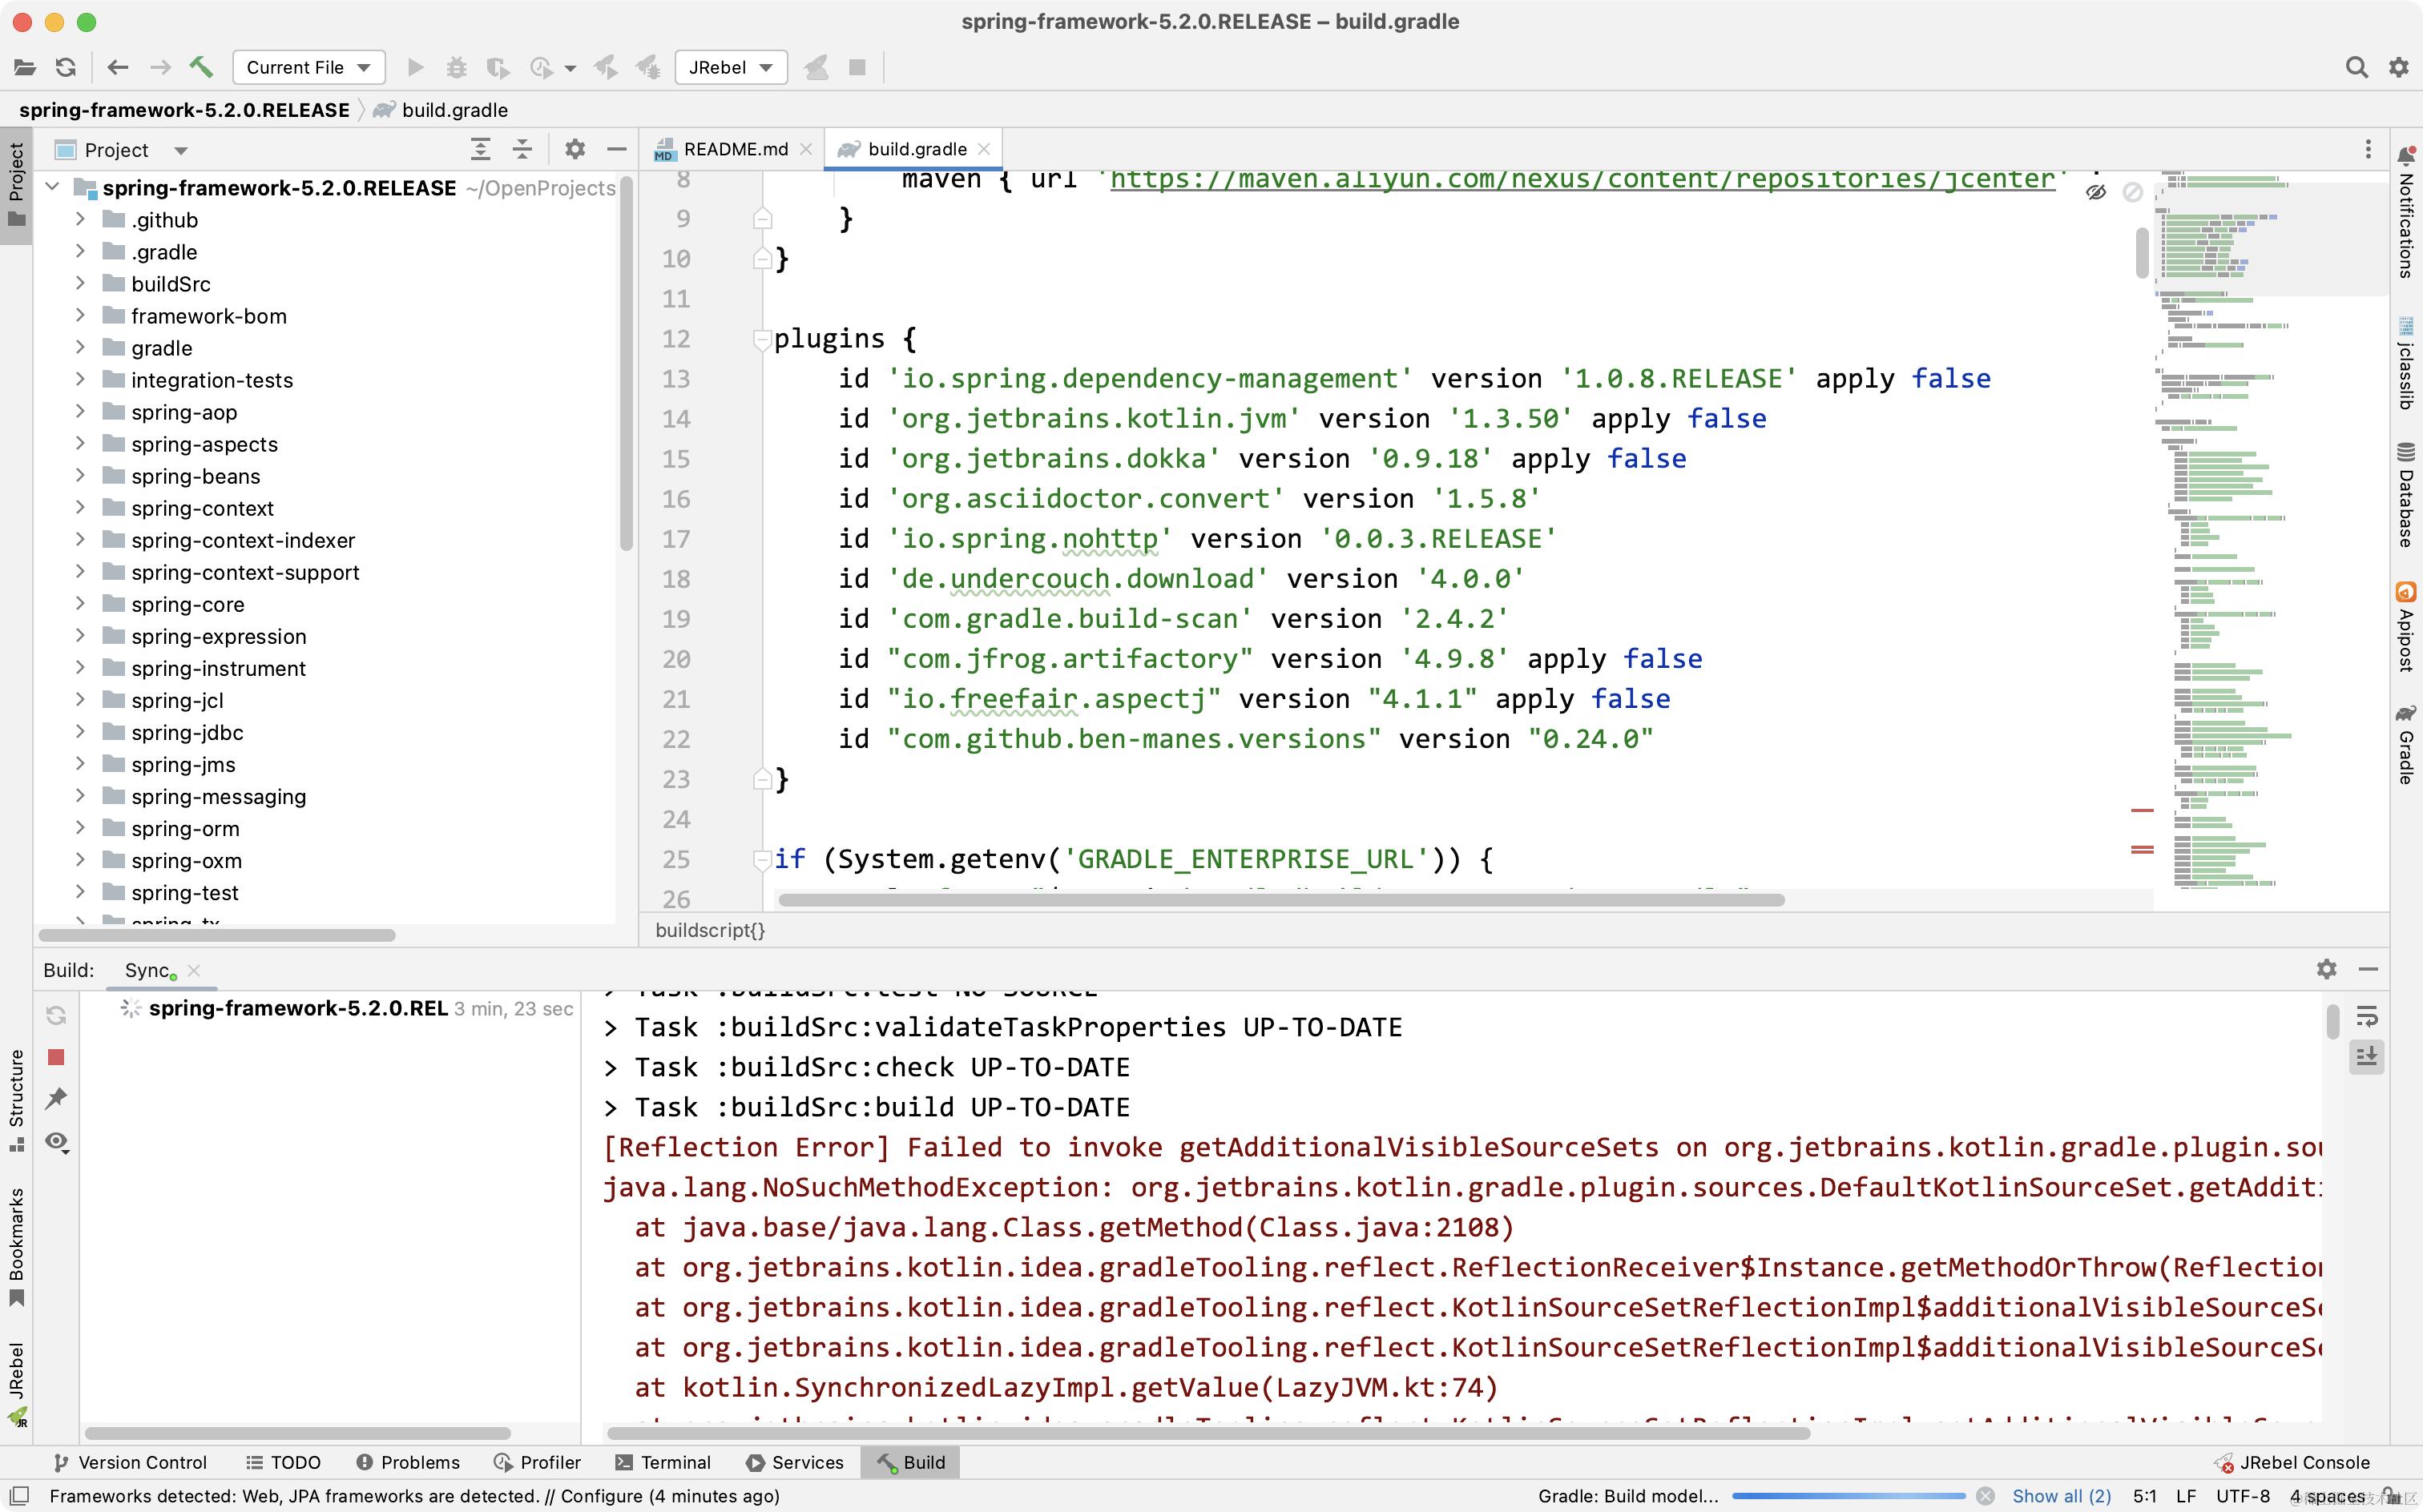Screen dimensions: 2423x1512
Task: Expand the spring-core folder
Action: coord(80,604)
